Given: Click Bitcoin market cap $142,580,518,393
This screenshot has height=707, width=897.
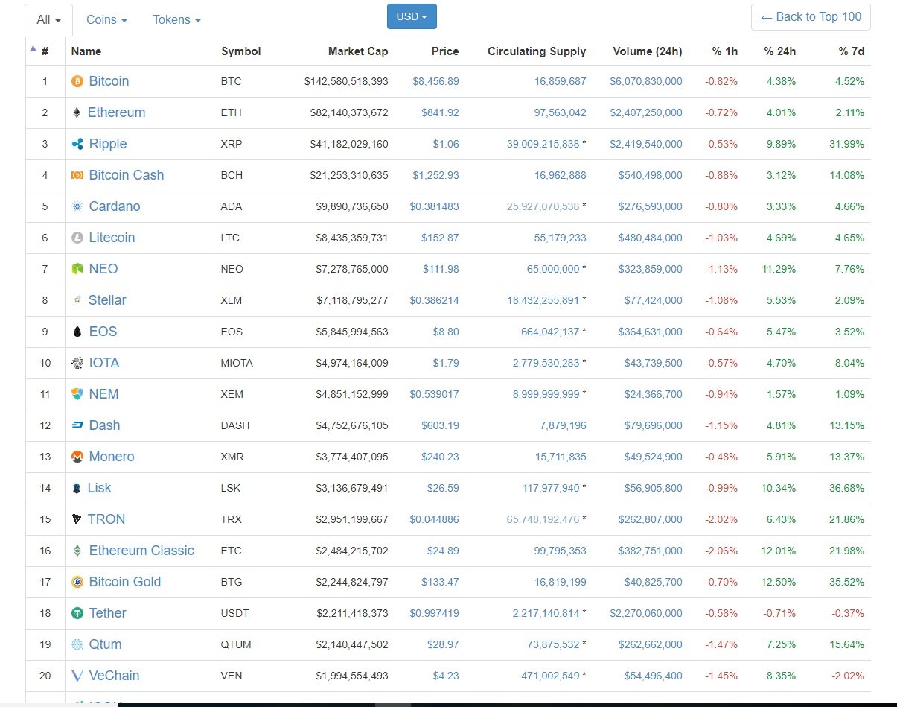Looking at the screenshot, I should tap(346, 81).
